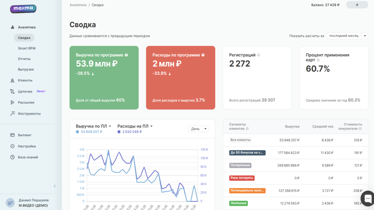Open the chat support widget

[x=368, y=198]
